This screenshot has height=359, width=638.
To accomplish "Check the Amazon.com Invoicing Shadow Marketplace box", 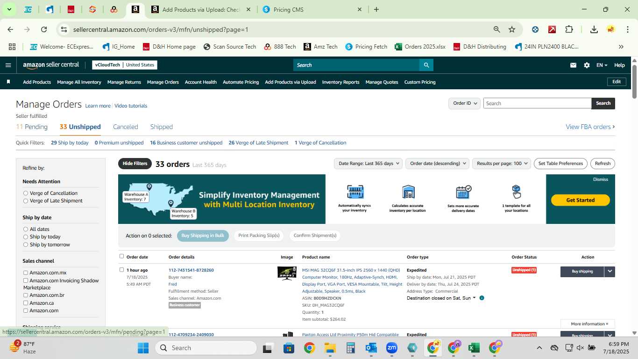I will pos(26,280).
